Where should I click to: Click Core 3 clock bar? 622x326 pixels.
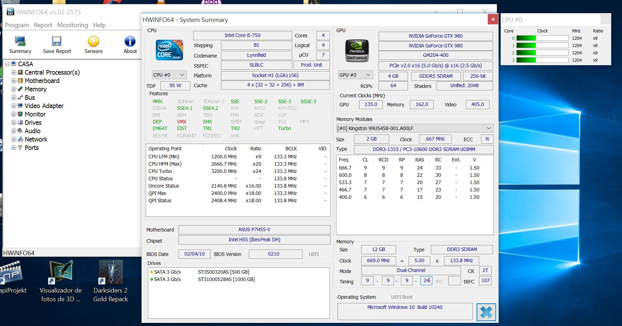(542, 60)
